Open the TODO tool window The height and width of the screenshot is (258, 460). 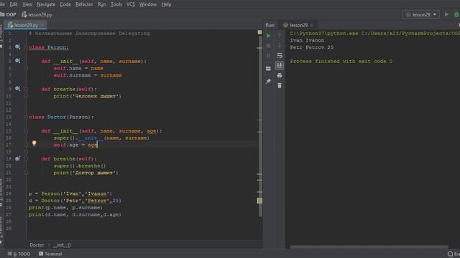coord(19,254)
